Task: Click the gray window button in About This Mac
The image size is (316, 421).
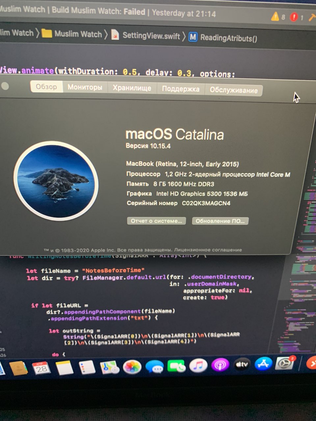Action: (x=5, y=86)
